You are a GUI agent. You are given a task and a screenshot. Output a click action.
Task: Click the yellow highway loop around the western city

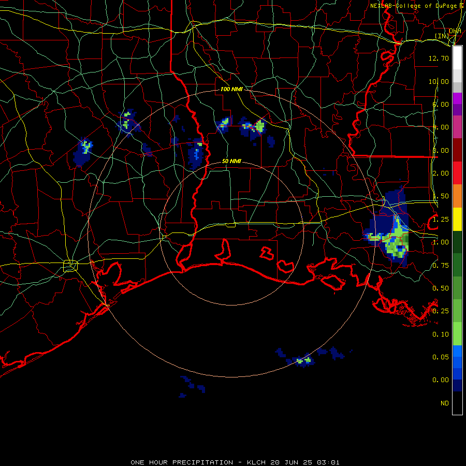point(70,266)
